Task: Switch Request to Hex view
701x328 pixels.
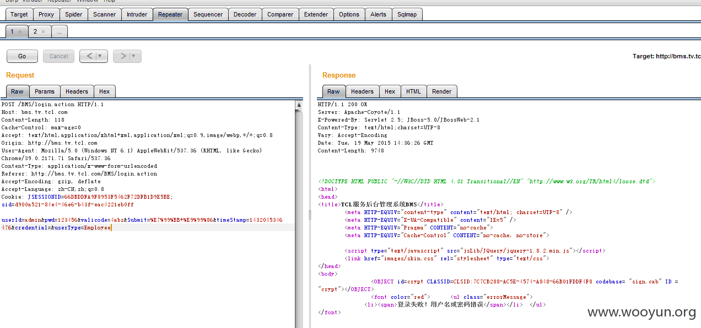Action: [x=105, y=91]
